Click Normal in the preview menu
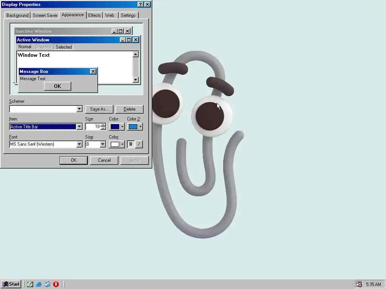Image resolution: width=386 pixels, height=289 pixels. point(25,47)
